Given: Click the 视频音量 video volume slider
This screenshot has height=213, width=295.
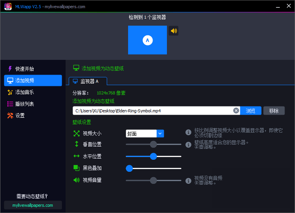Looking at the screenshot, I should 154,180.
